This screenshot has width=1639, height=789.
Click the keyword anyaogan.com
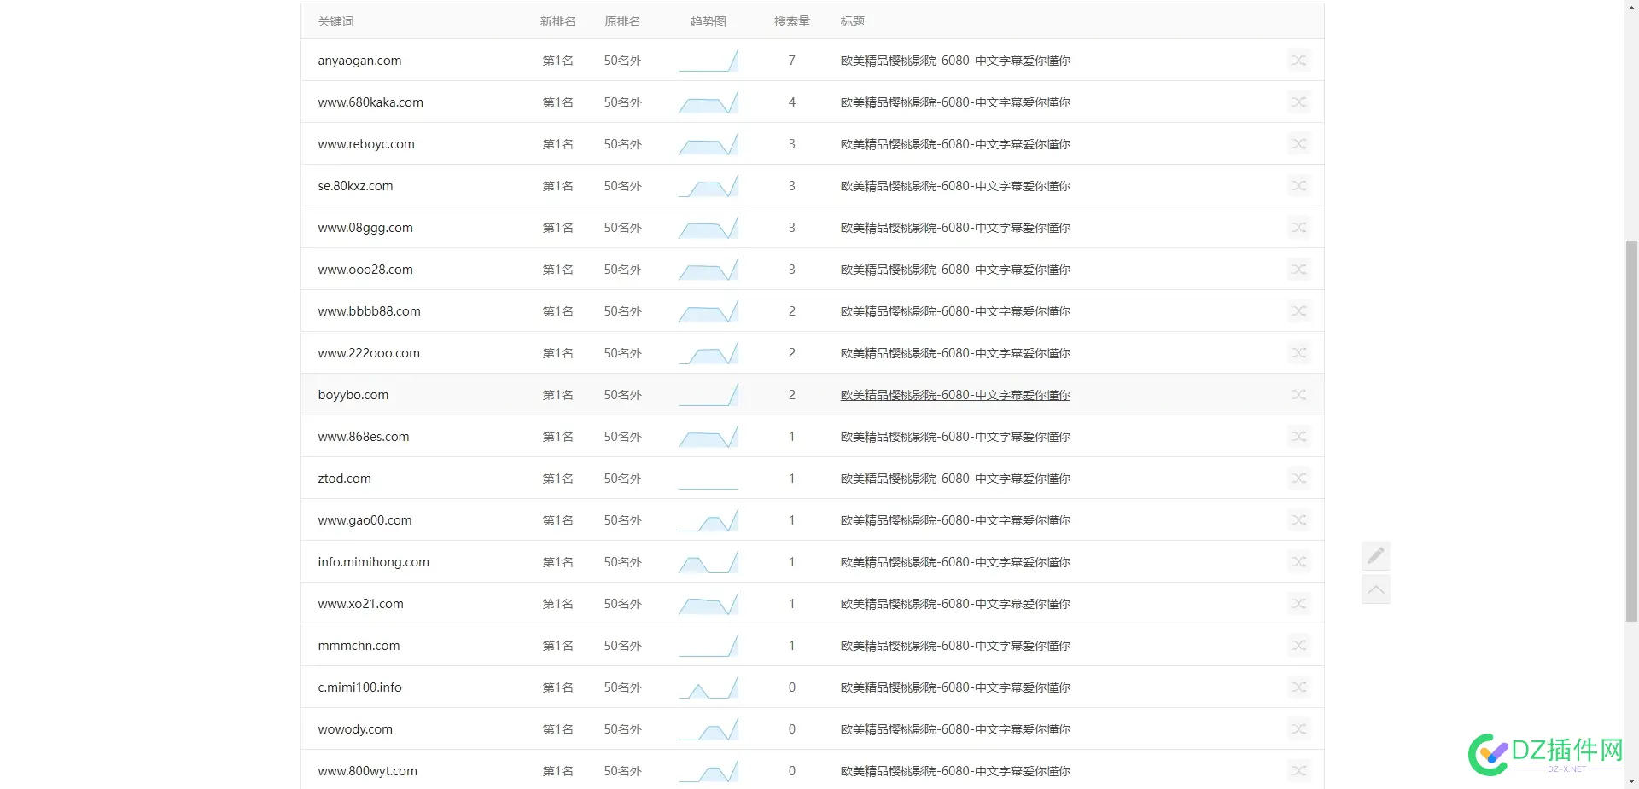359,60
